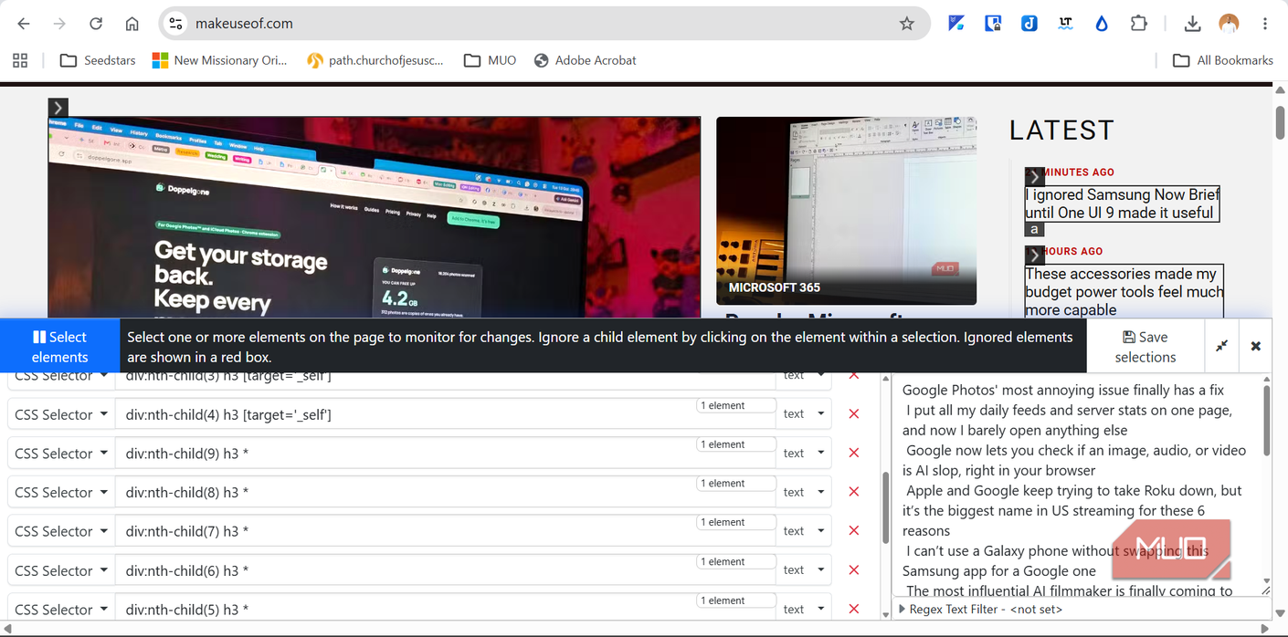Delete the div:nth-child(9) h3 selector row
Viewport: 1288px width, 637px height.
pyautogui.click(x=854, y=453)
